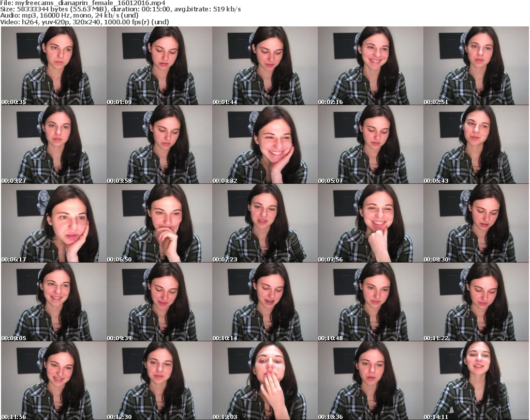
Task: Open the frame stamped 00:03:27
Action: pos(54,144)
